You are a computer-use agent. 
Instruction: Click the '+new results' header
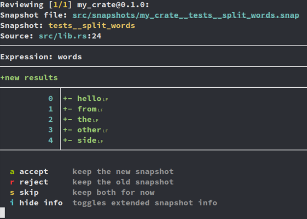[29, 78]
